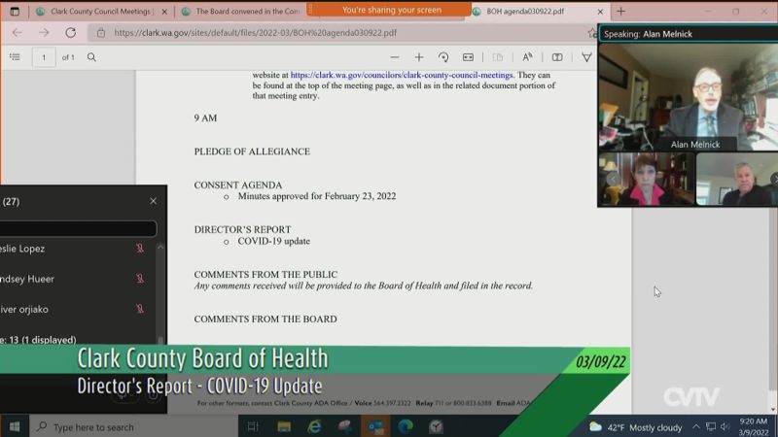Select the PDF draw tool
The height and width of the screenshot is (437, 778).
586,57
